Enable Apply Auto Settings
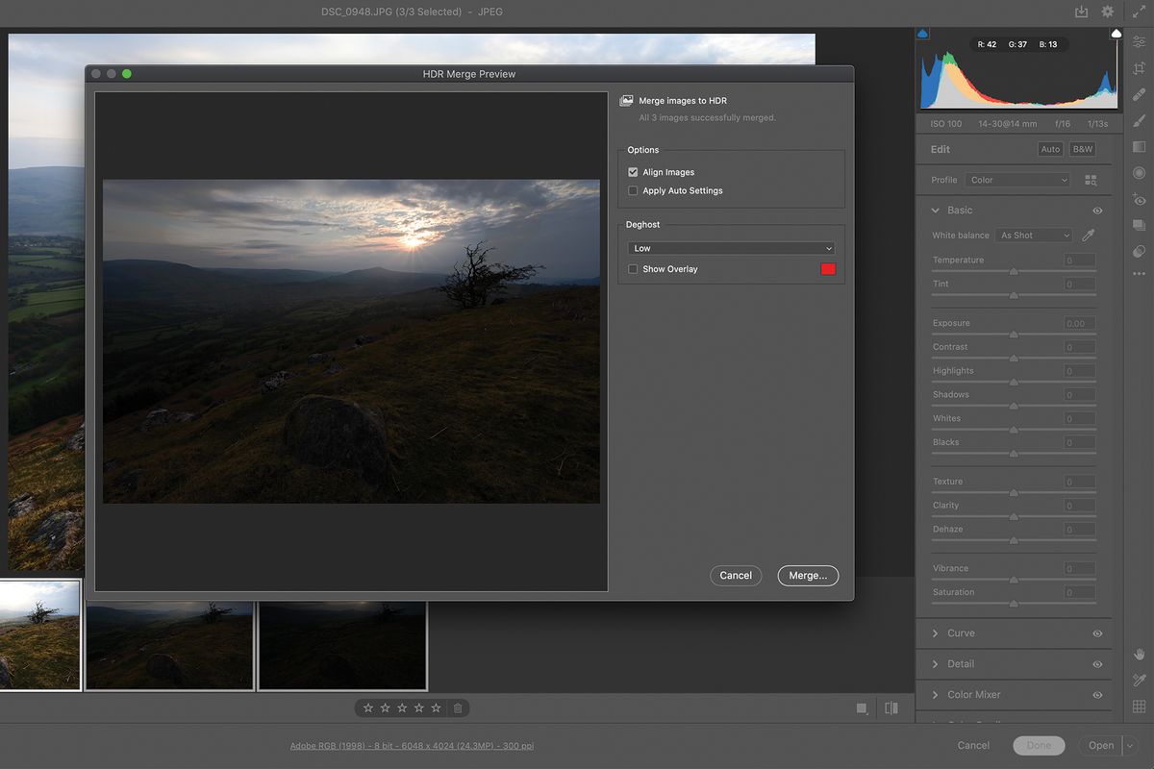The image size is (1154, 769). (633, 190)
